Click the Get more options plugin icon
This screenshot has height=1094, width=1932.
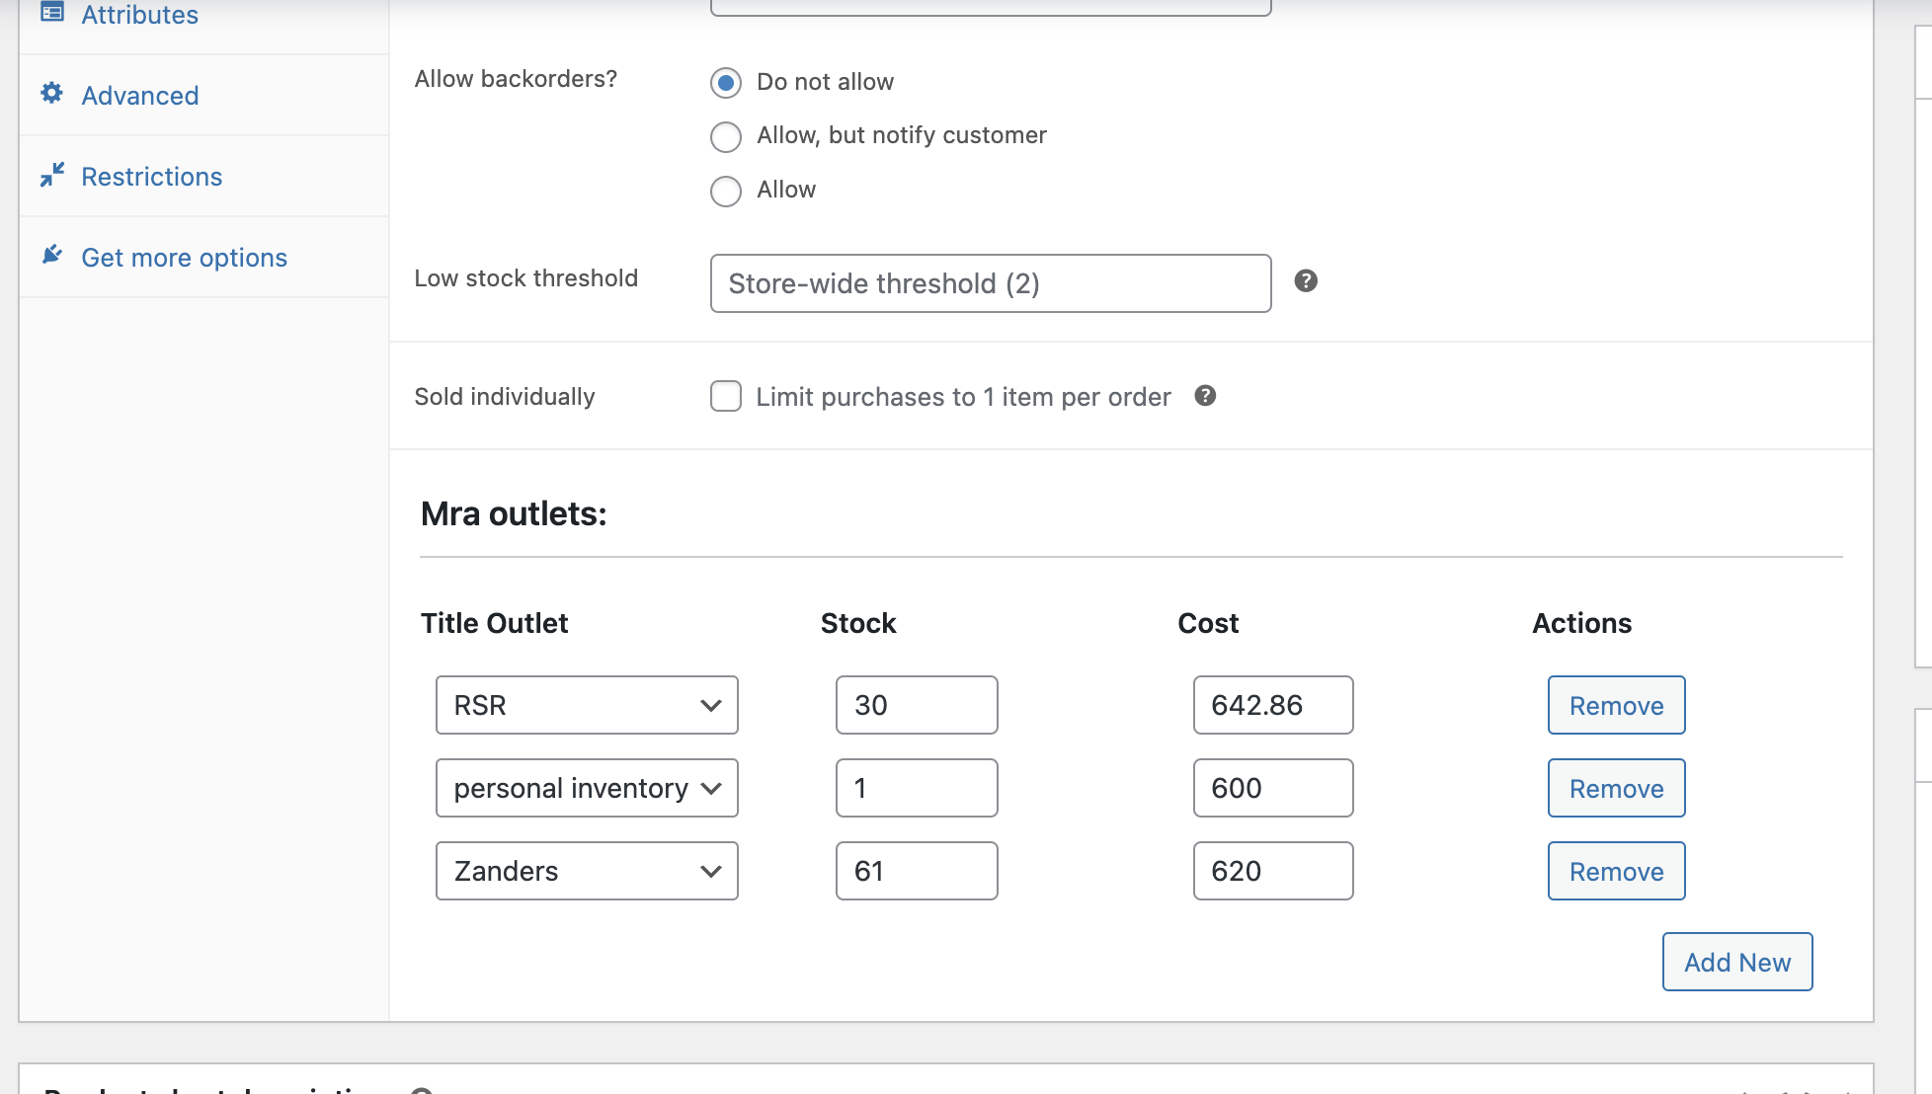(x=51, y=256)
